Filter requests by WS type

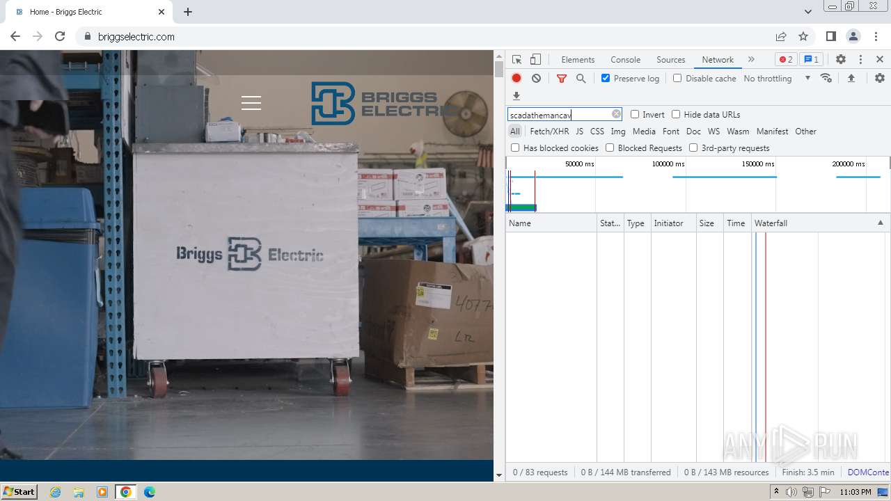point(713,132)
